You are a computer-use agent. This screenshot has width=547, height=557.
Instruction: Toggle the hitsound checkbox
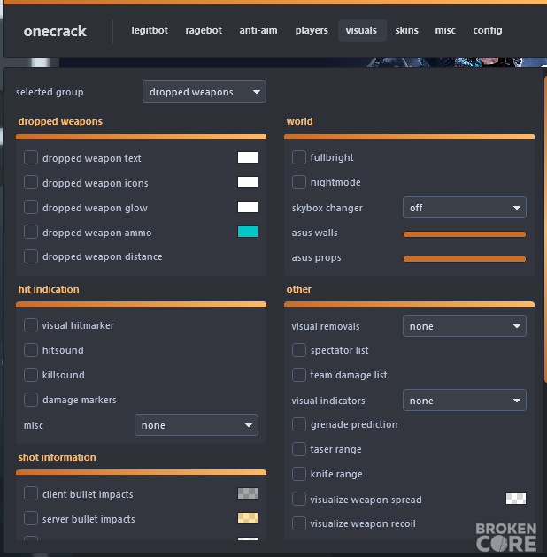[31, 350]
